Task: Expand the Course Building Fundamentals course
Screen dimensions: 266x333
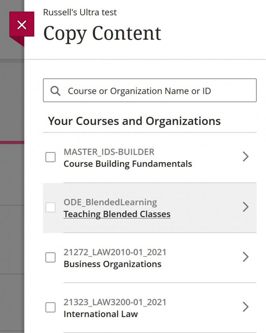Action: point(246,157)
